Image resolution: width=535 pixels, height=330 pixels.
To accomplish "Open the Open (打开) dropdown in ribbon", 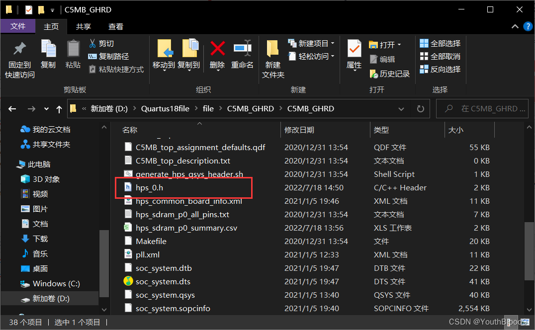I will (385, 45).
